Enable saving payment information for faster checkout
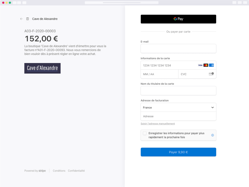Image resolution: width=249 pixels, height=187 pixels. tap(145, 133)
